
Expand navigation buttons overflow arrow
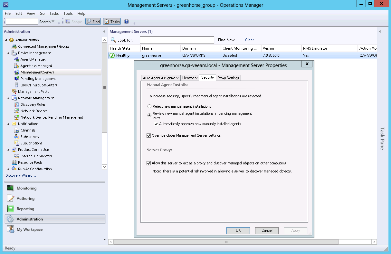pos(104,239)
